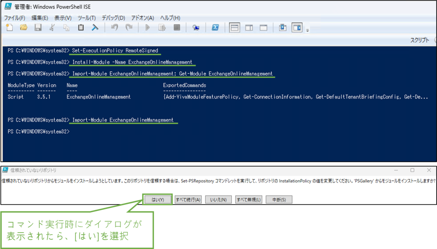Click the empty prompt at console bottom
This screenshot has height=249, width=437.
[x=38, y=131]
